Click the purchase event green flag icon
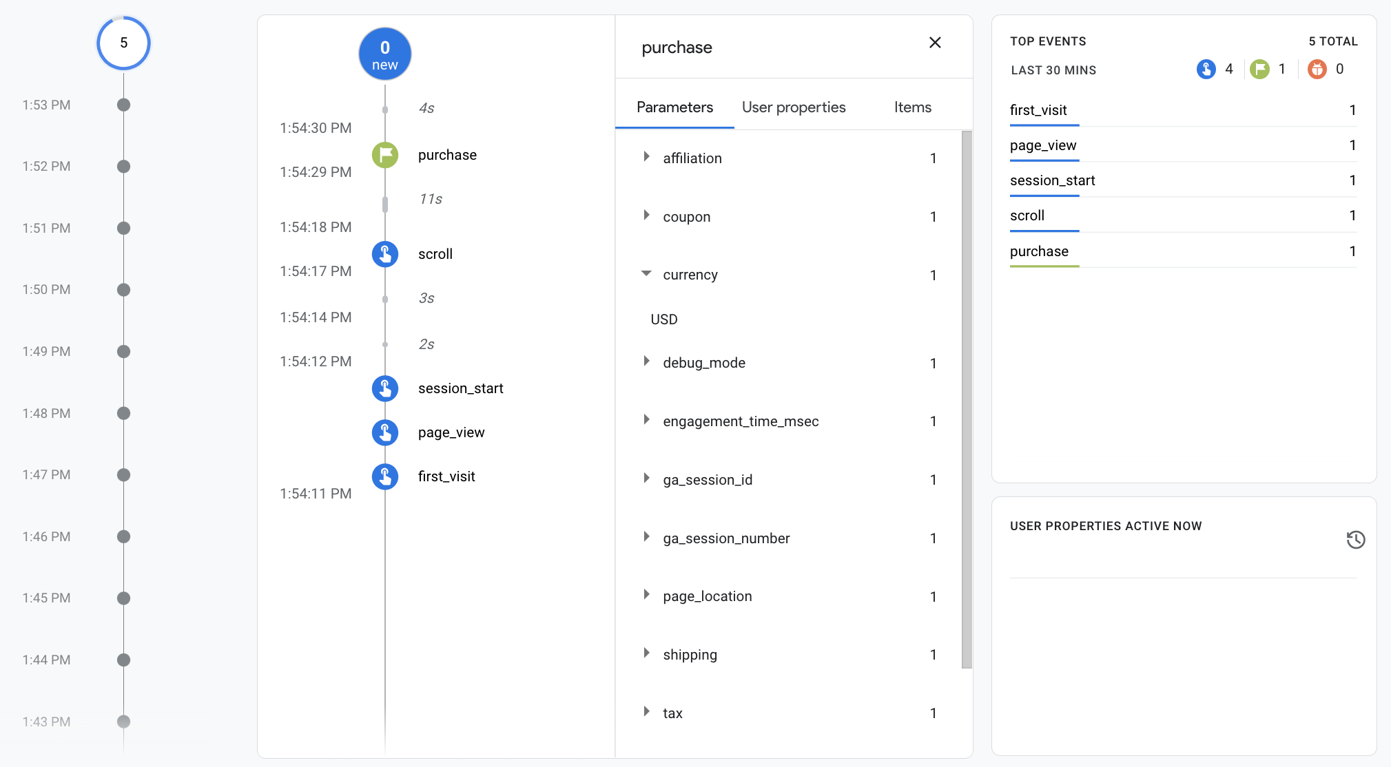1391x767 pixels. click(x=387, y=154)
